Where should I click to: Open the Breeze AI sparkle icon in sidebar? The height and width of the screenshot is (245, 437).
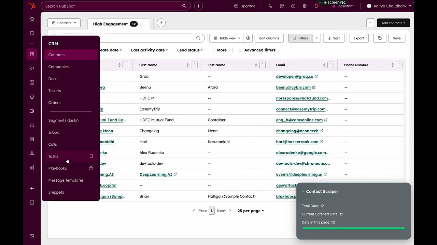[32, 188]
